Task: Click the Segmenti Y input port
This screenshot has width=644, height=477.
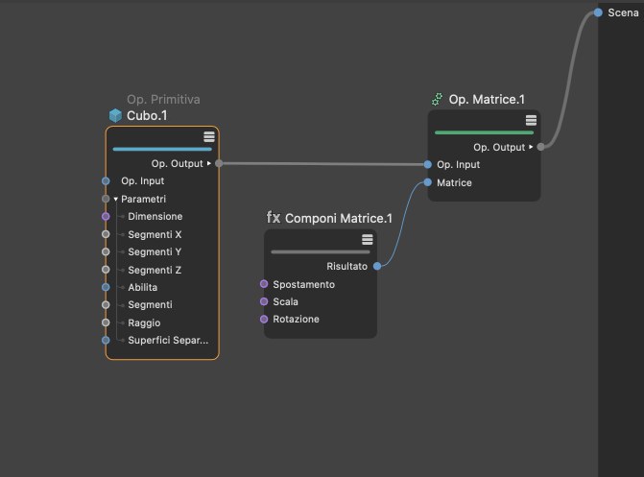Action: coord(106,251)
